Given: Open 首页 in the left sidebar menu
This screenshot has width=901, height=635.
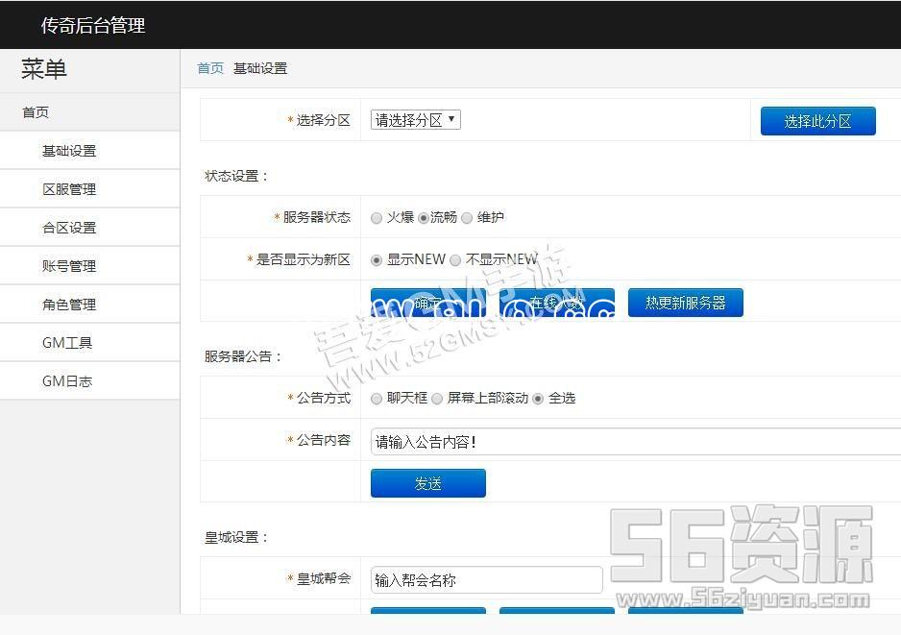Looking at the screenshot, I should pos(36,112).
